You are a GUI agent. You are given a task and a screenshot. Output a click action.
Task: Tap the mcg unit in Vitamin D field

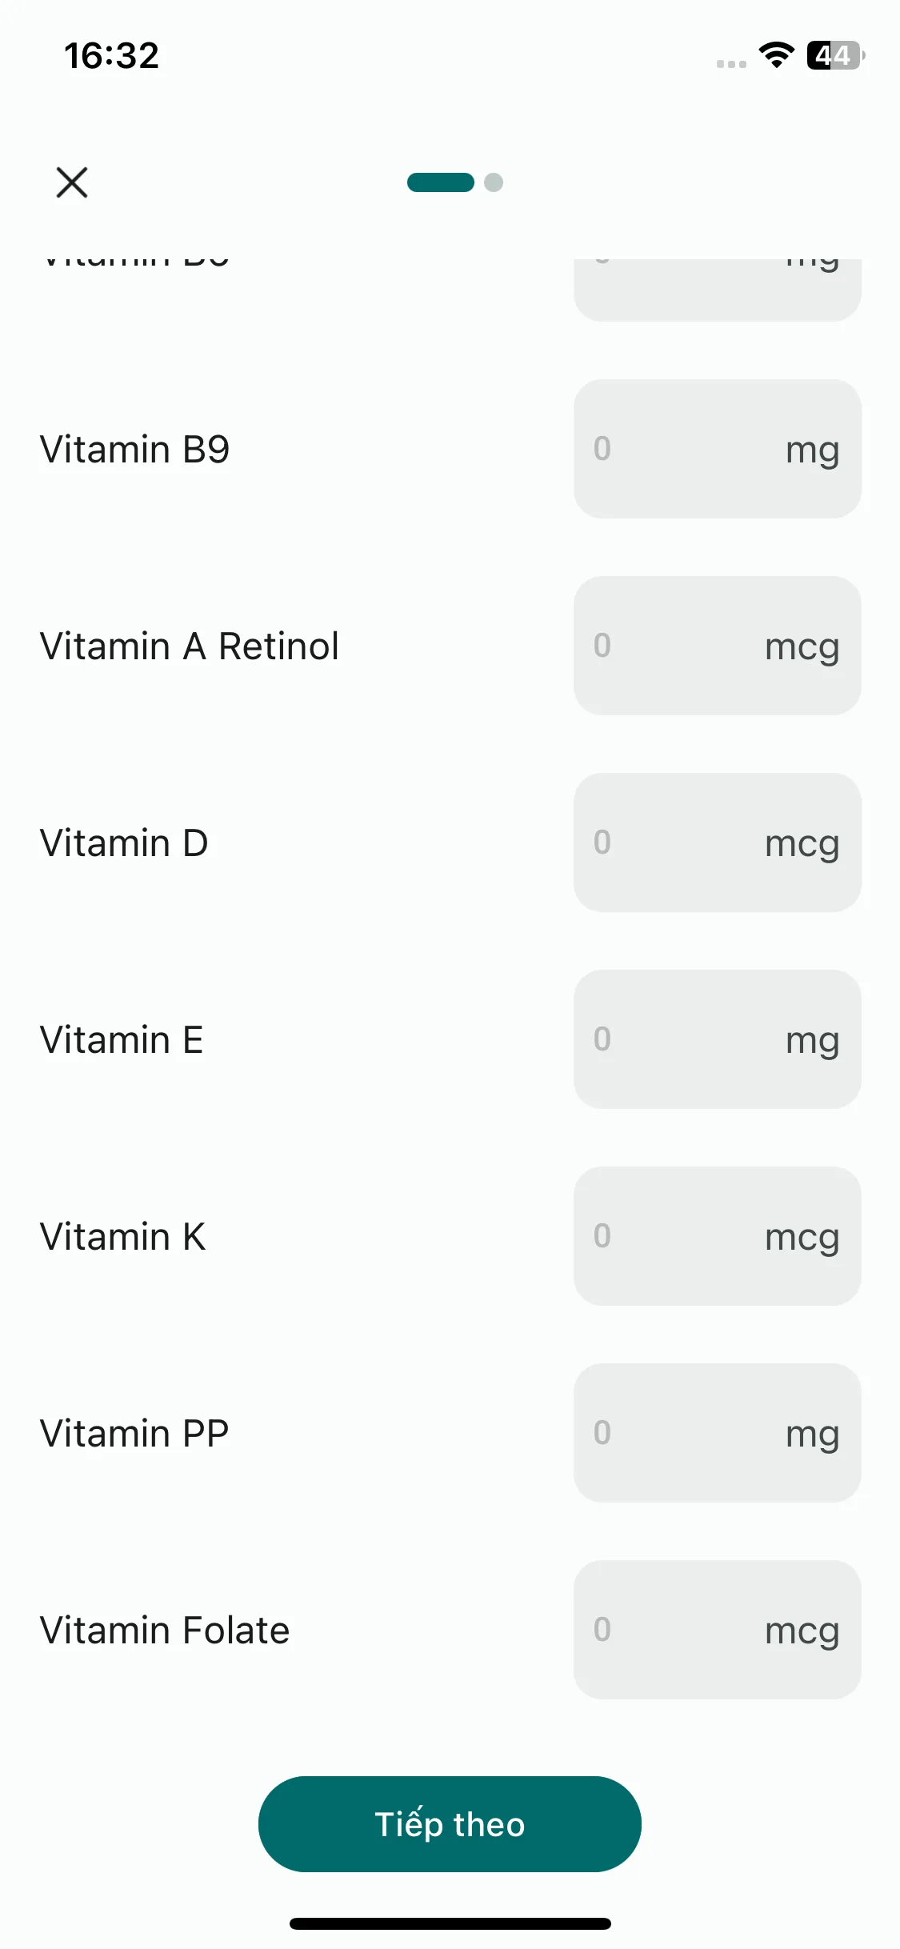(802, 845)
